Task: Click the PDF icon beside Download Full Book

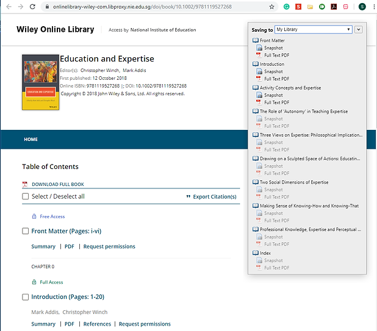Action: pyautogui.click(x=25, y=184)
